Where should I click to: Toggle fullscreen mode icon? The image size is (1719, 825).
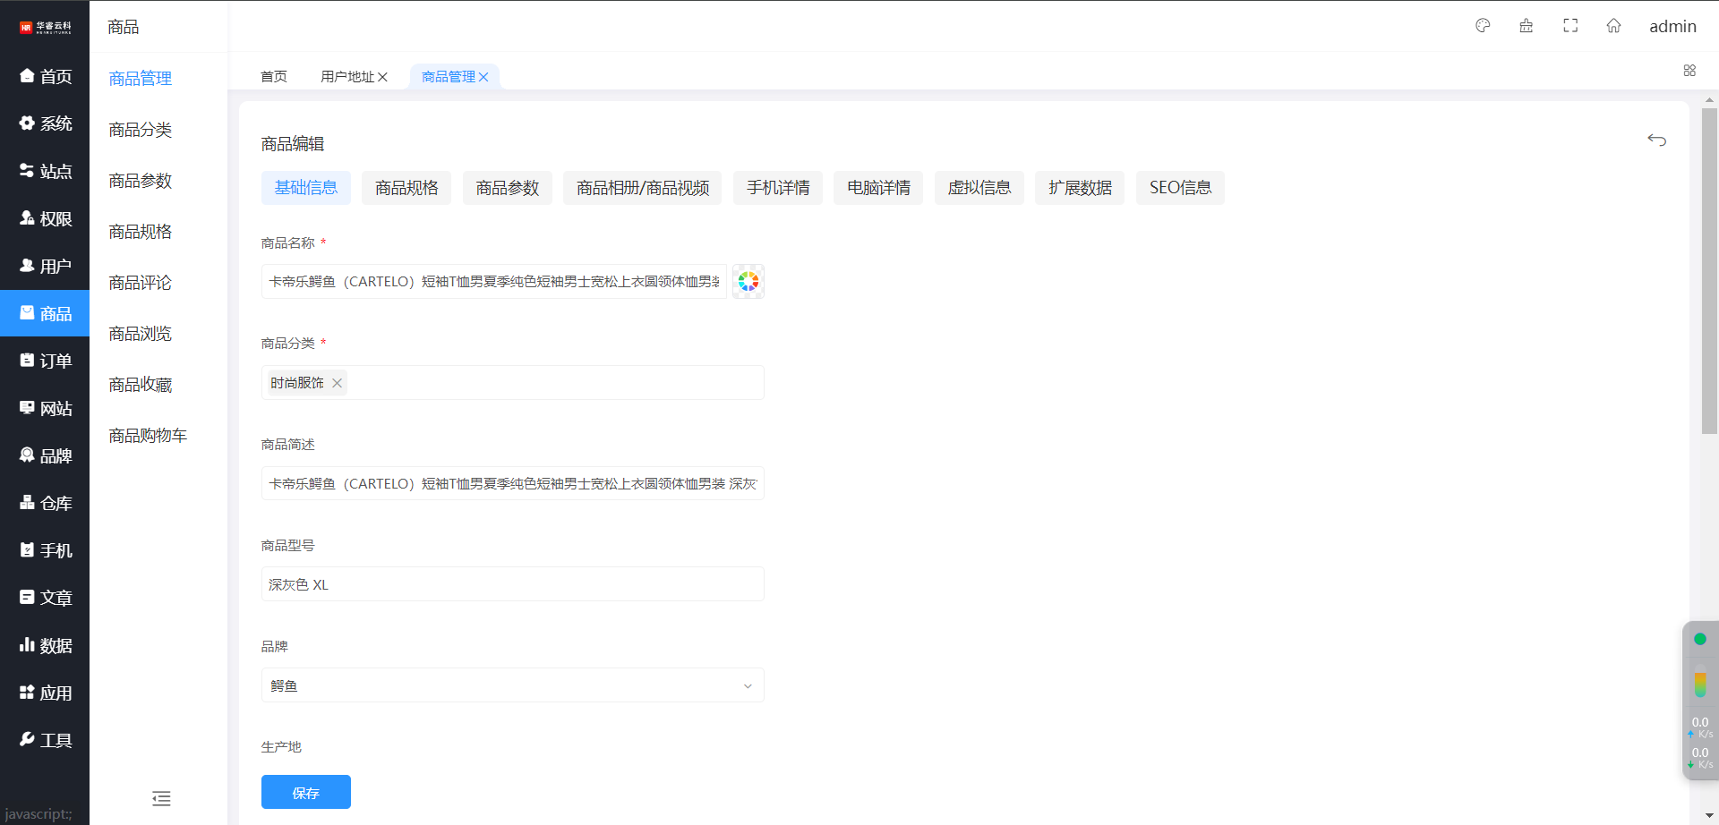tap(1570, 26)
